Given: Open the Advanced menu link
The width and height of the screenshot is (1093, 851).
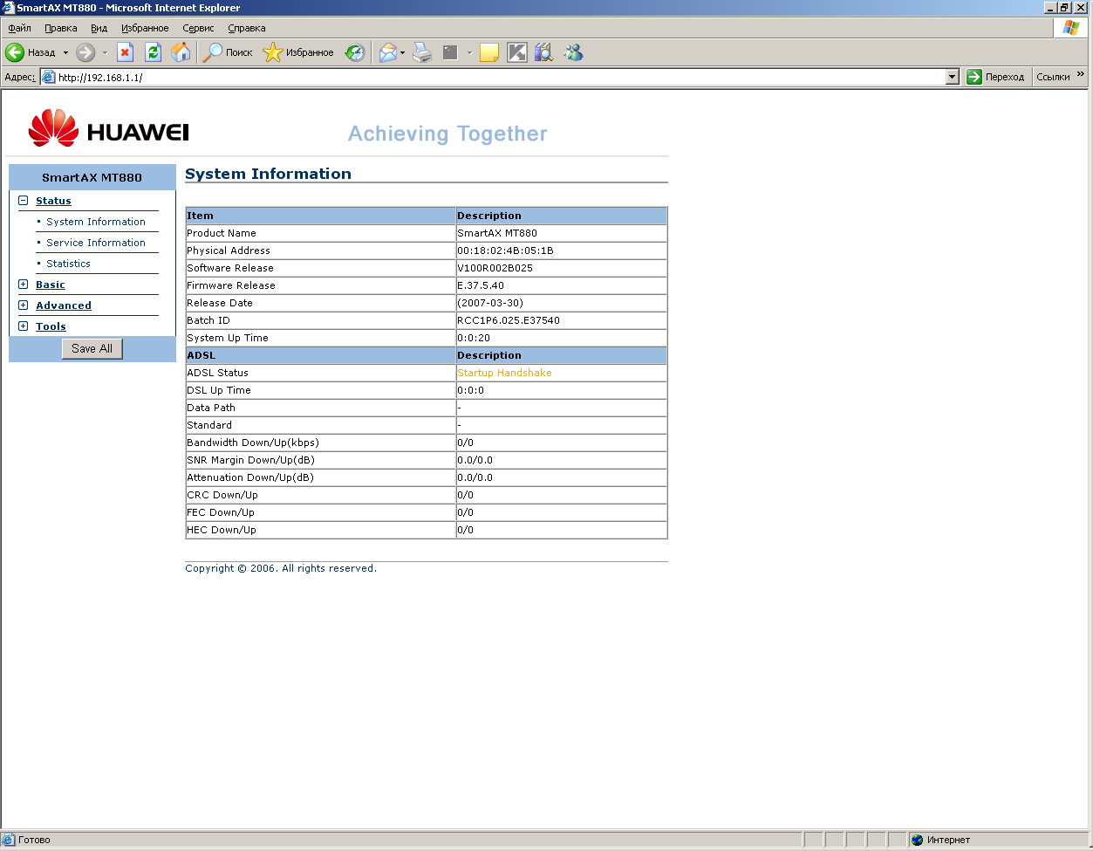Looking at the screenshot, I should pos(64,305).
